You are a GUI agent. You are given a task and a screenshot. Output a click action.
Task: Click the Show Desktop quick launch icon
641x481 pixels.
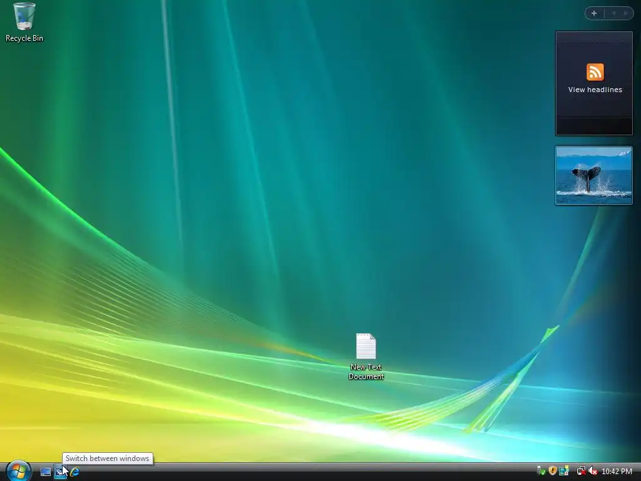point(46,472)
